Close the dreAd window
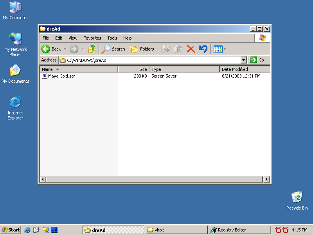 click(267, 29)
